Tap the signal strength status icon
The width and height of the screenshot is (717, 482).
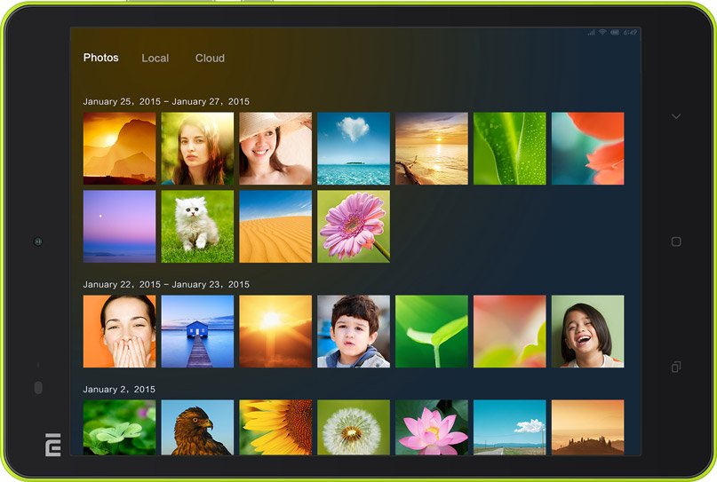591,33
